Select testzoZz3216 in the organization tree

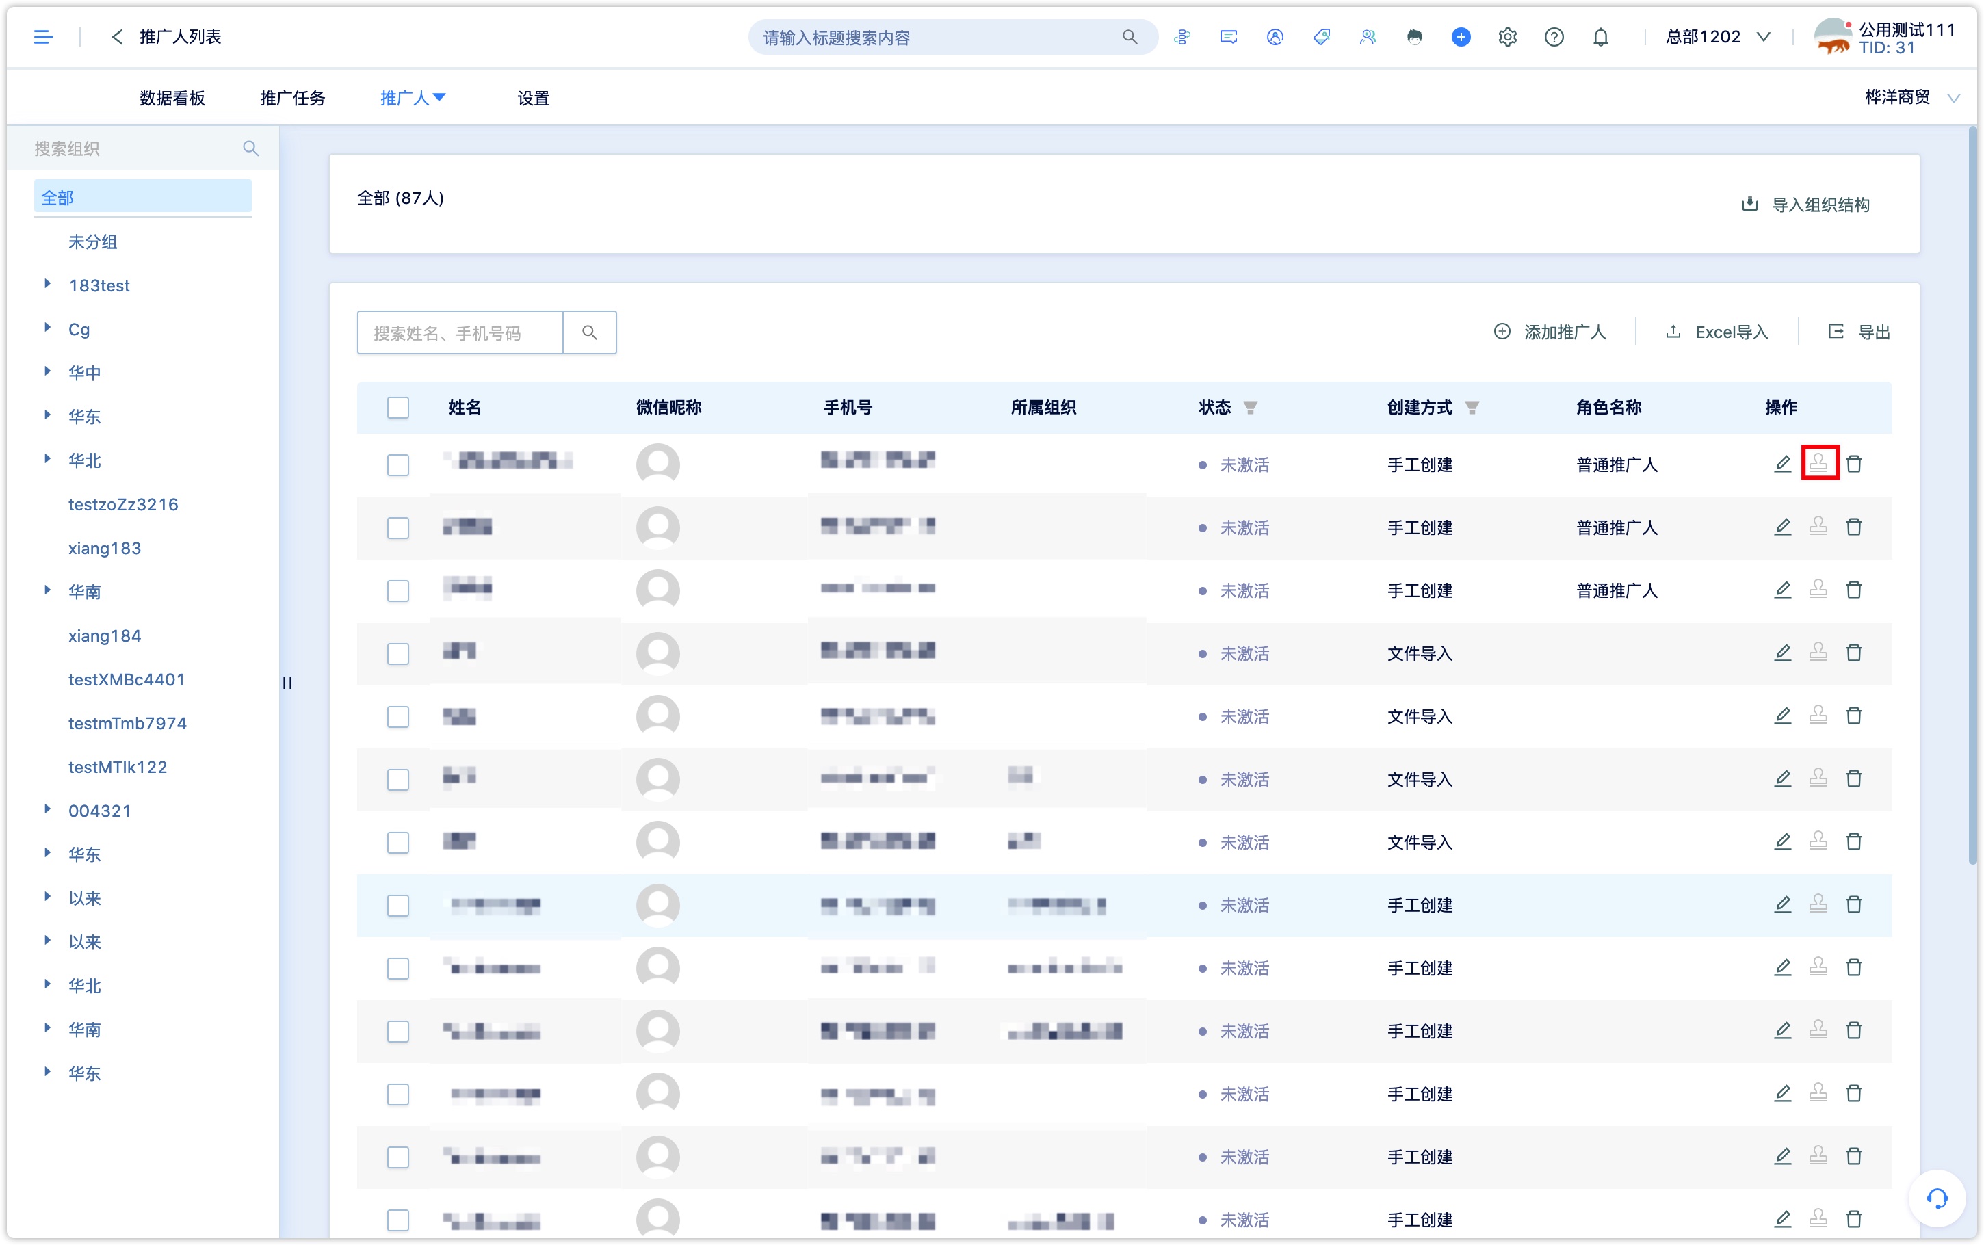click(x=123, y=505)
